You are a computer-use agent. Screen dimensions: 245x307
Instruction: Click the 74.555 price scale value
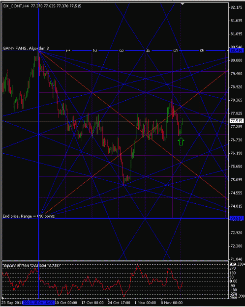(x=236, y=193)
